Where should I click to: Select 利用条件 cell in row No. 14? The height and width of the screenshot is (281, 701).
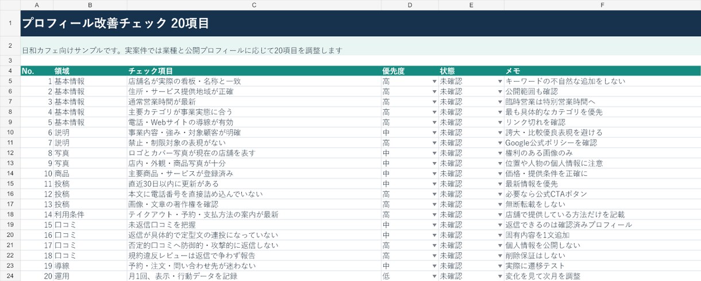[90, 215]
